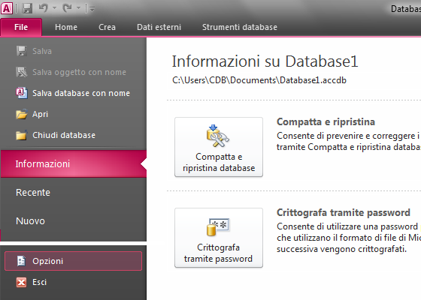The height and width of the screenshot is (300, 421).
Task: Click the Apri open folder icon
Action: tap(22, 114)
